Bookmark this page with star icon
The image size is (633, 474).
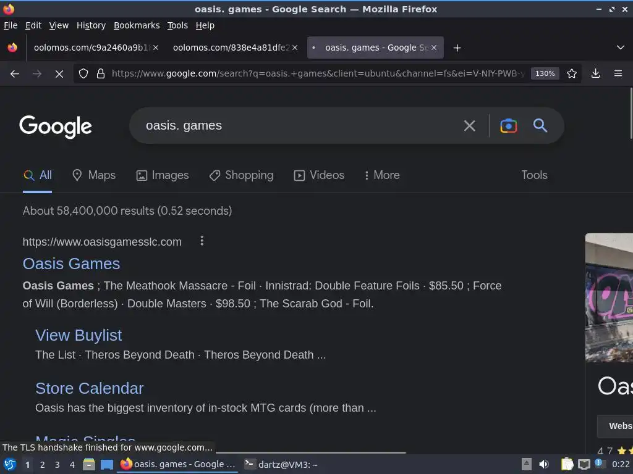tap(571, 74)
